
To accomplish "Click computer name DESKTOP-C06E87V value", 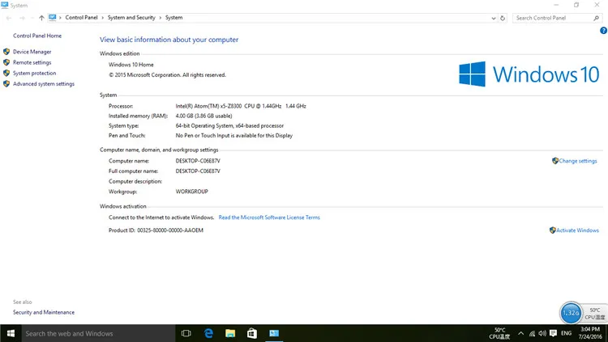I will point(198,161).
